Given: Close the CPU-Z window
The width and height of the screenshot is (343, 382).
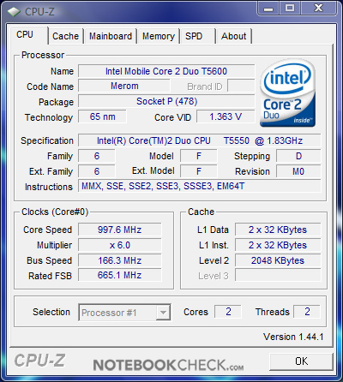Looking at the screenshot, I should (318, 9).
